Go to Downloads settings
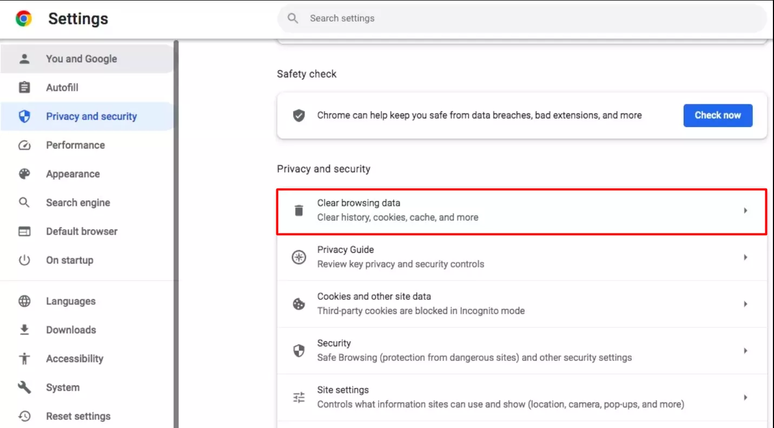Viewport: 774px width, 428px height. click(71, 330)
